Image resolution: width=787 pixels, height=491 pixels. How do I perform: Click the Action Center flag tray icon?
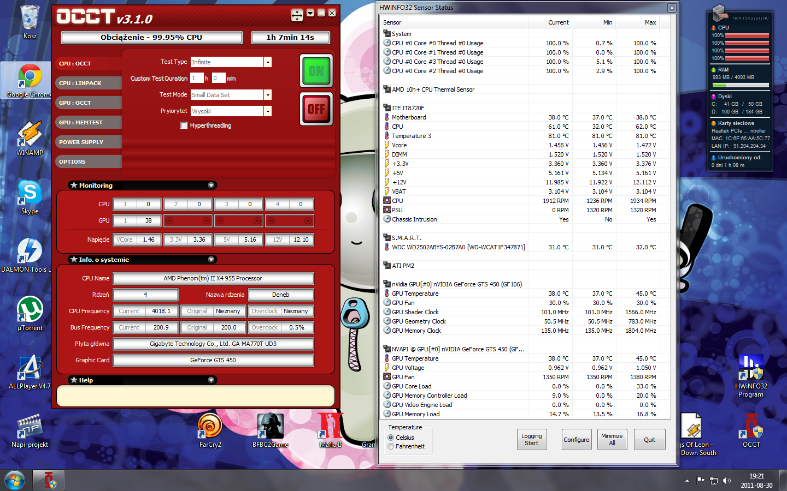point(700,481)
